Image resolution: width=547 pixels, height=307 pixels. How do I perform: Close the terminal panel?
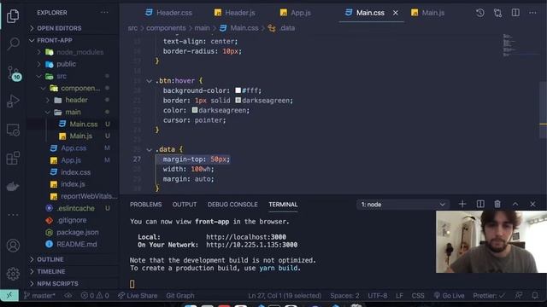[x=532, y=204]
